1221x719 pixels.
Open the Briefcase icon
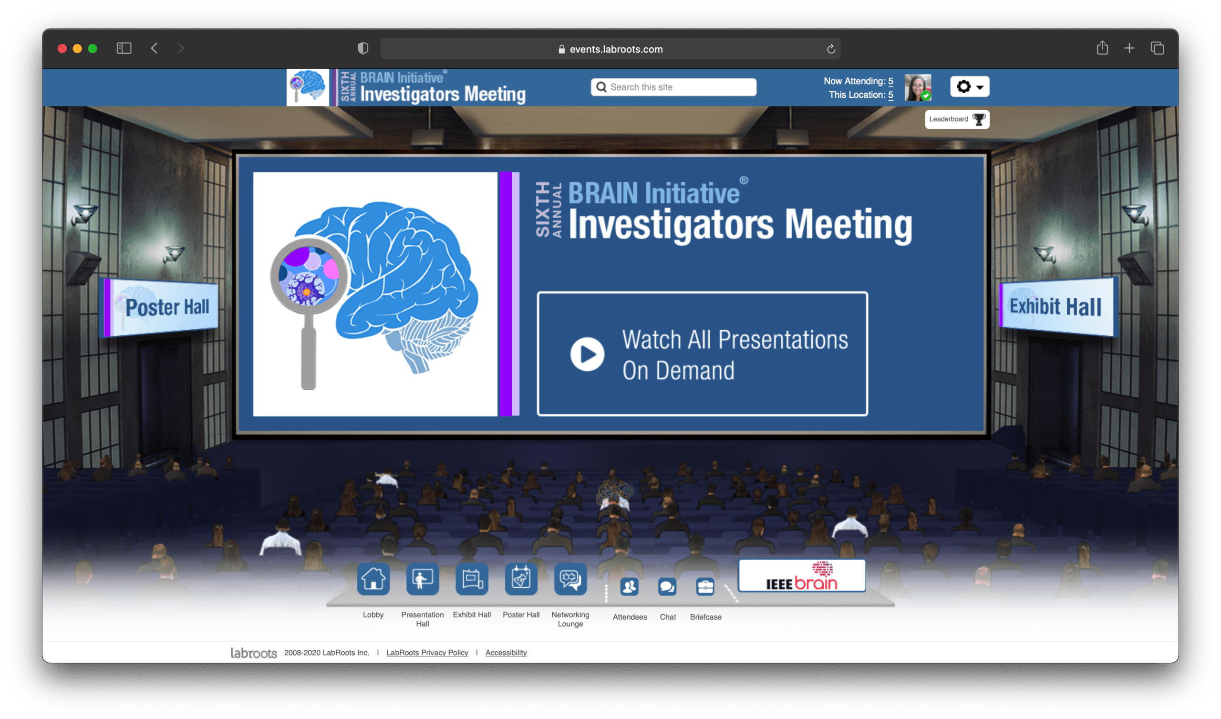coord(705,587)
